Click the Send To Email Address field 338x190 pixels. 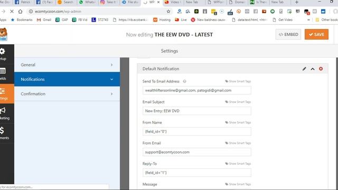[196, 90]
